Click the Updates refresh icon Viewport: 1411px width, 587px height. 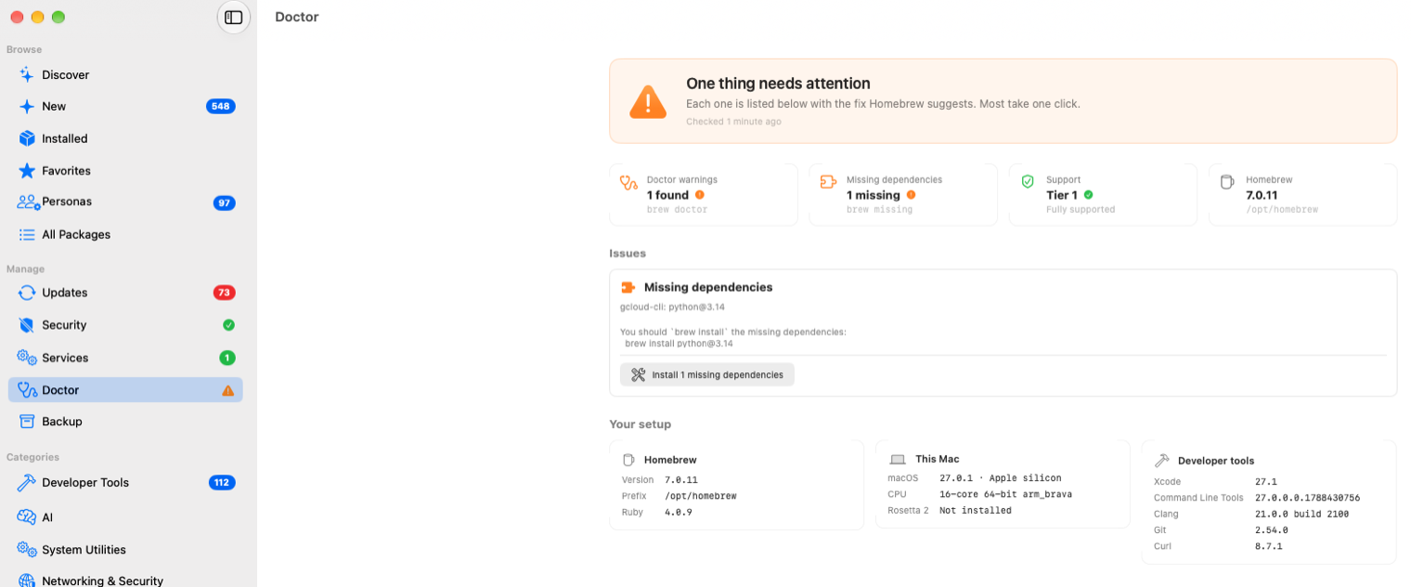pyautogui.click(x=27, y=293)
